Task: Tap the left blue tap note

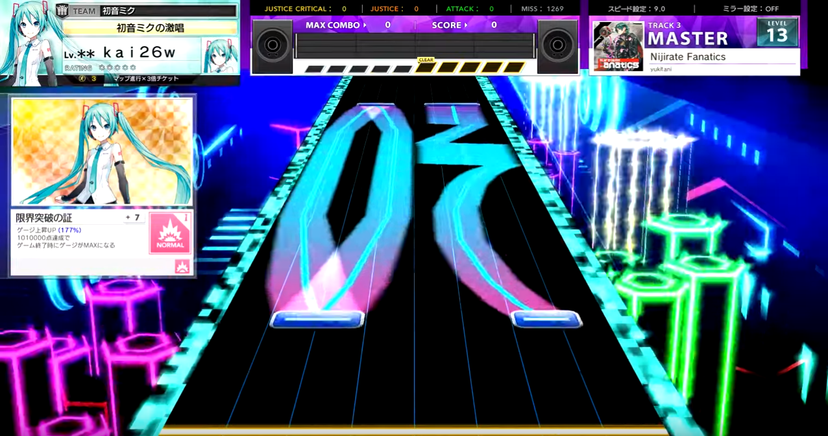Action: point(318,318)
